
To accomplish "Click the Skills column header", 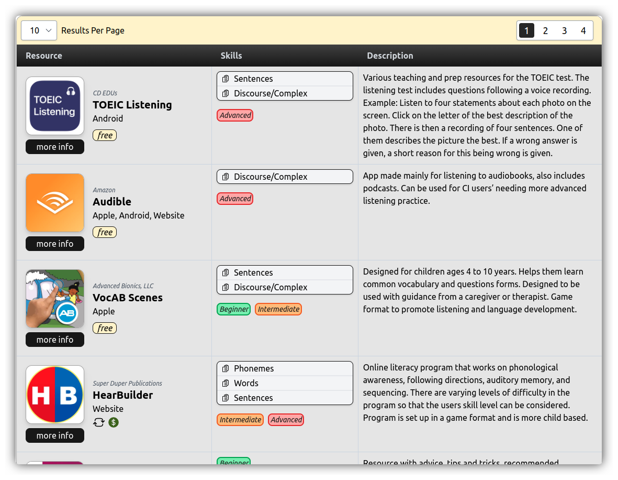I will (x=231, y=56).
